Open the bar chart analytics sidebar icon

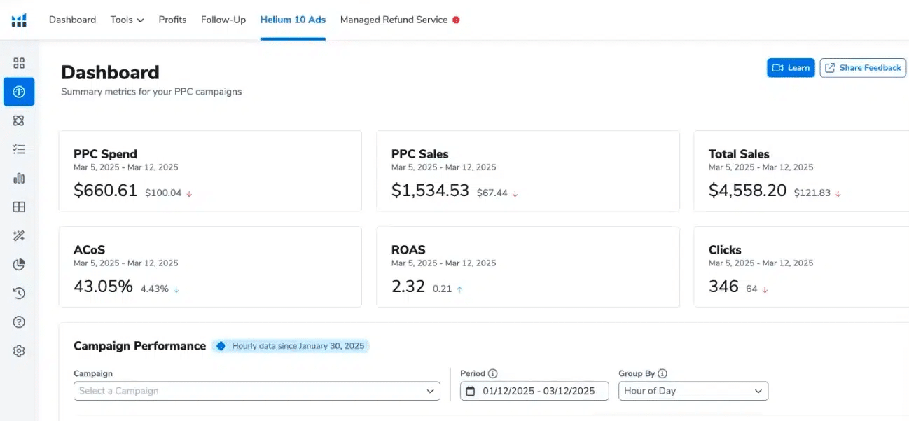coord(19,178)
